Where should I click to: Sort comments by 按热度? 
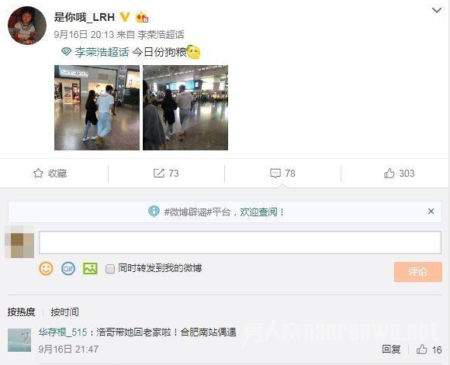(x=21, y=312)
